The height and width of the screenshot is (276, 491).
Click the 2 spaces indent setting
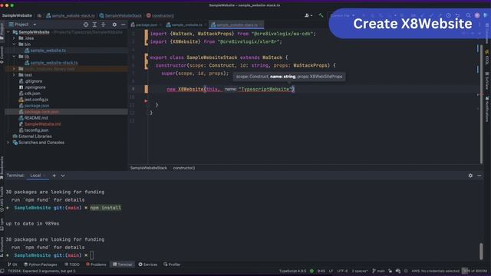(360, 271)
